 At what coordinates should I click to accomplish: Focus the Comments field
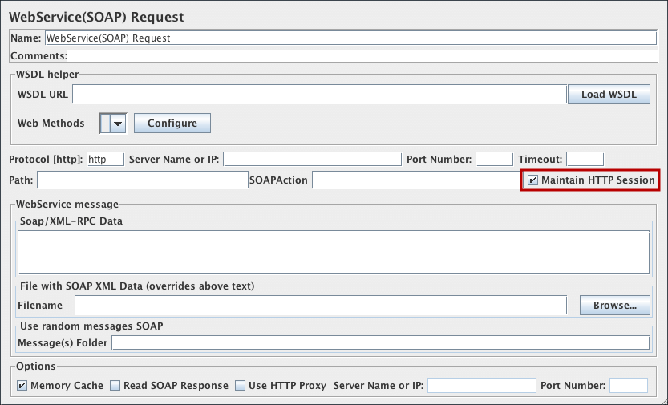[361, 56]
